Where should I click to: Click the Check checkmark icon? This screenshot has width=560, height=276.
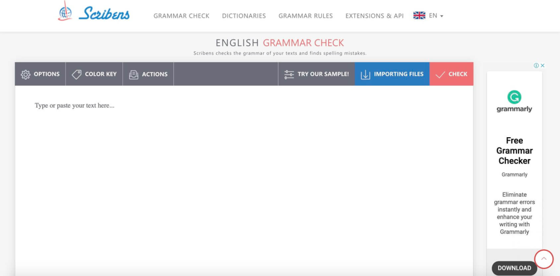point(440,75)
